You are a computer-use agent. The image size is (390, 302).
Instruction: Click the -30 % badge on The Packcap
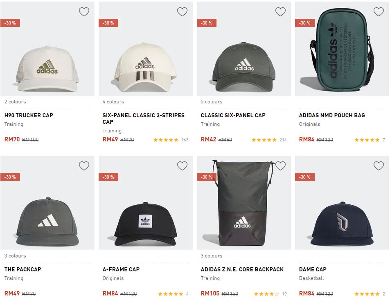pyautogui.click(x=10, y=177)
